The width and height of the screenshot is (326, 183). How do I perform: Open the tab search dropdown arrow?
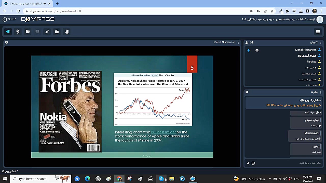[292, 3]
